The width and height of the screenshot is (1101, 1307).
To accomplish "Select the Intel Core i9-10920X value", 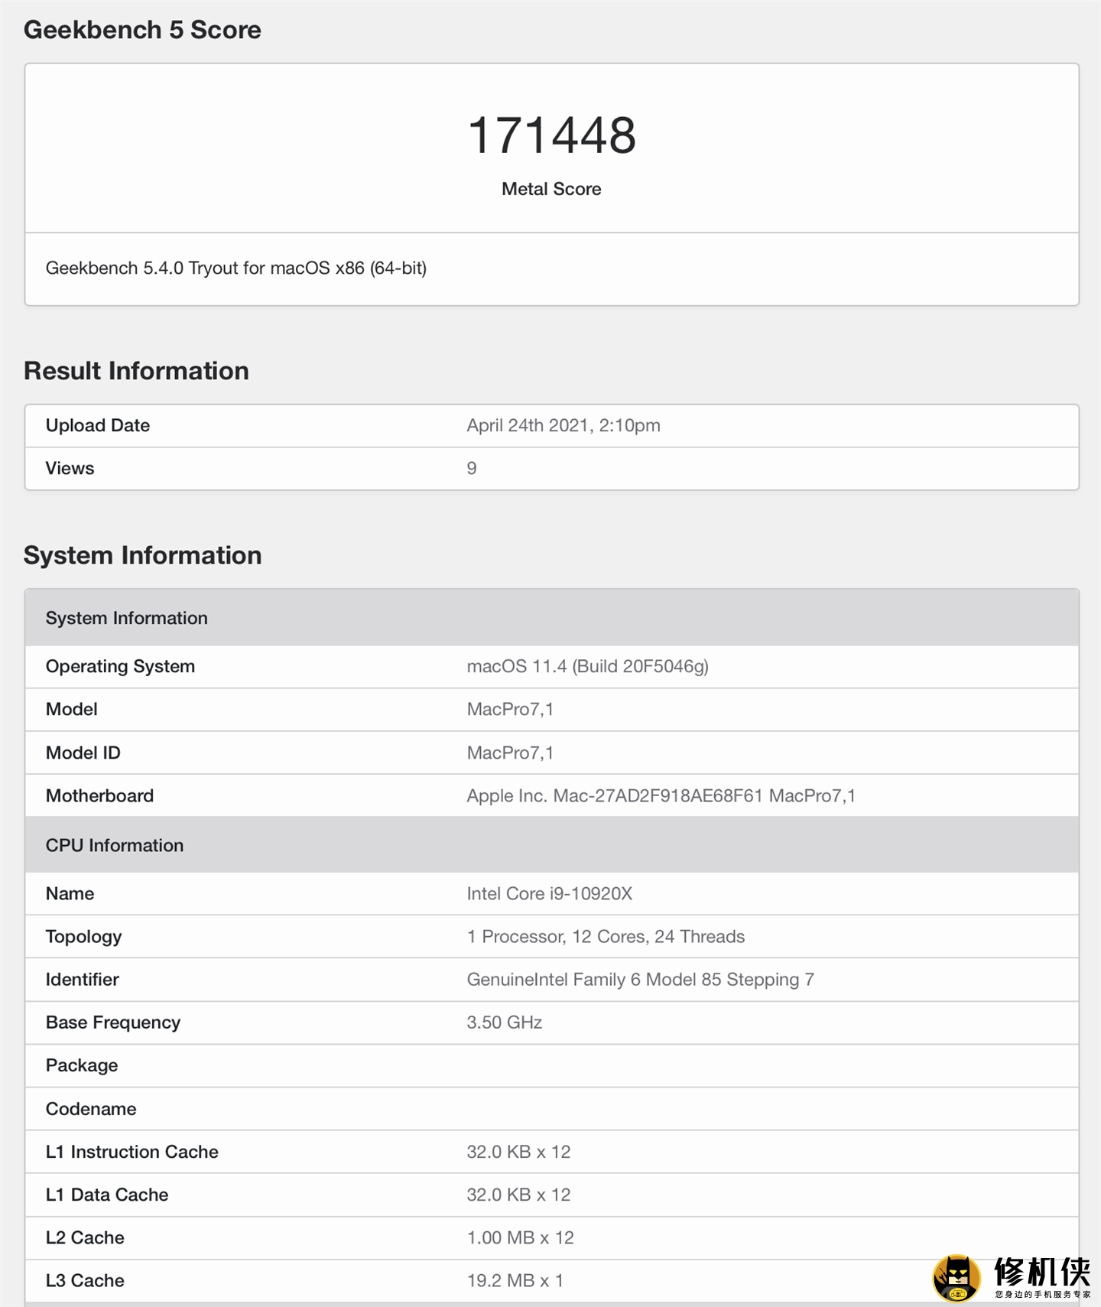I will (x=550, y=893).
